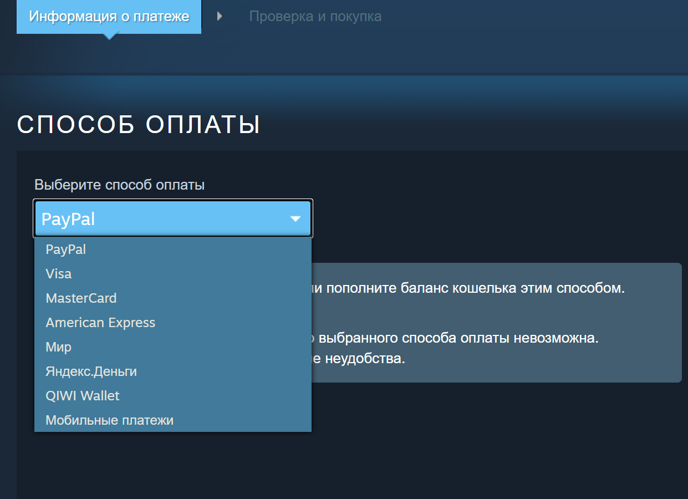Go to Проверка и покупка step
The image size is (688, 499).
pyautogui.click(x=315, y=17)
